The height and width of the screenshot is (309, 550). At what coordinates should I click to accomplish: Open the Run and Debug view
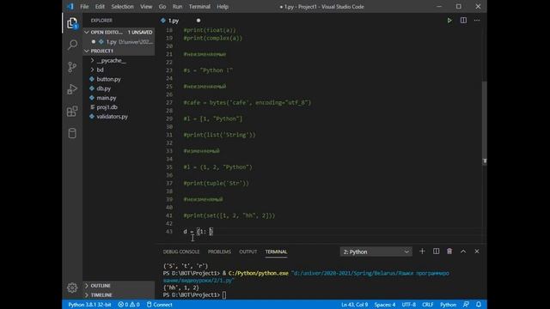(x=72, y=89)
